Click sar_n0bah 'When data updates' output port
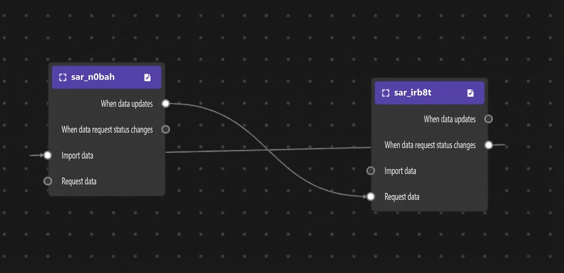 click(x=166, y=104)
